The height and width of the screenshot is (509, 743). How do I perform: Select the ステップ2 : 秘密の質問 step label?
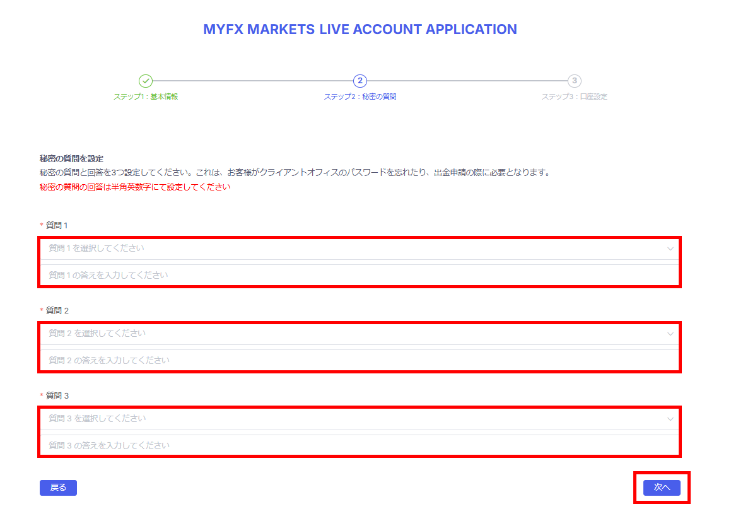point(360,97)
